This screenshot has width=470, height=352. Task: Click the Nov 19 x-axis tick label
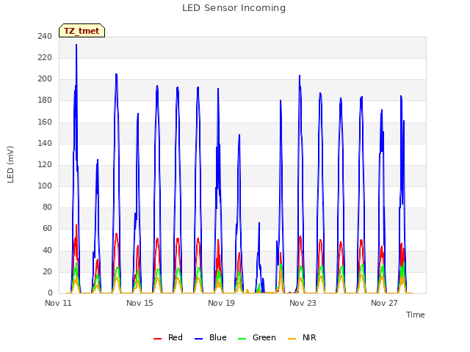pyautogui.click(x=221, y=303)
